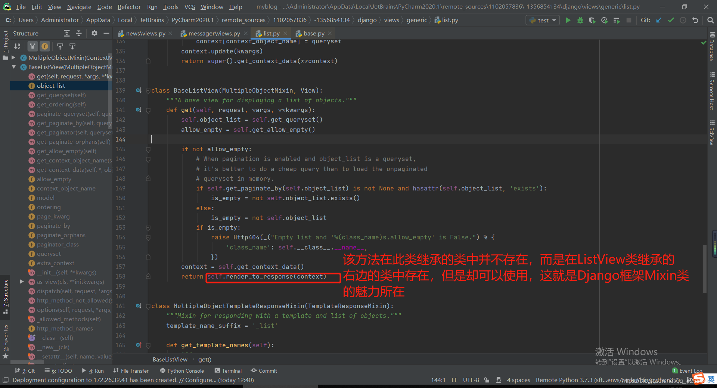
Task: Click the BaseListView breadcrumb below editor
Action: [x=170, y=359]
